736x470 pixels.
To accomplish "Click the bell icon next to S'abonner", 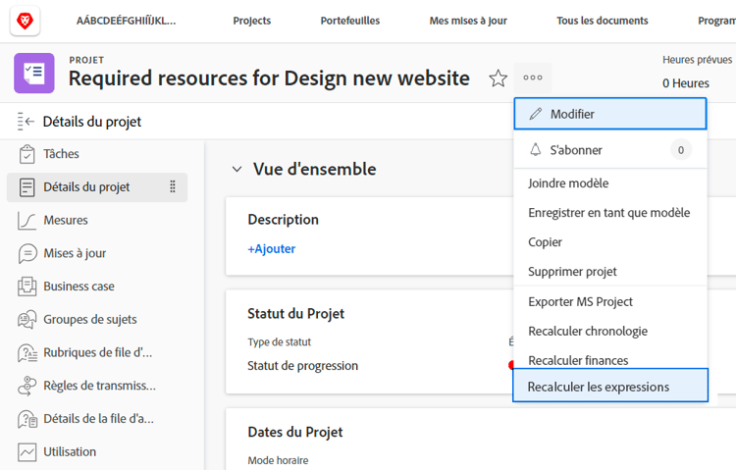I will click(x=536, y=150).
